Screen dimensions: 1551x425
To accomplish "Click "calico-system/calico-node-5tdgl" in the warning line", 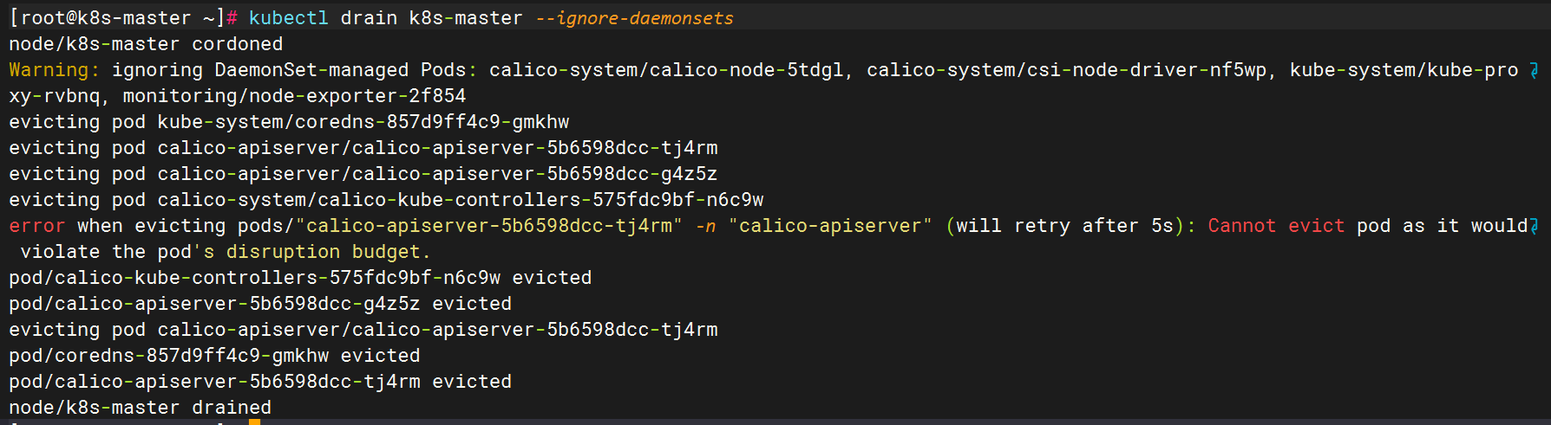I will click(x=666, y=70).
